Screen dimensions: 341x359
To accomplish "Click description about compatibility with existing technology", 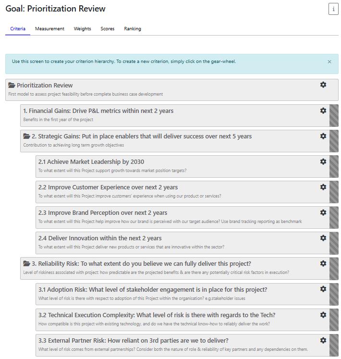I will [154, 324].
